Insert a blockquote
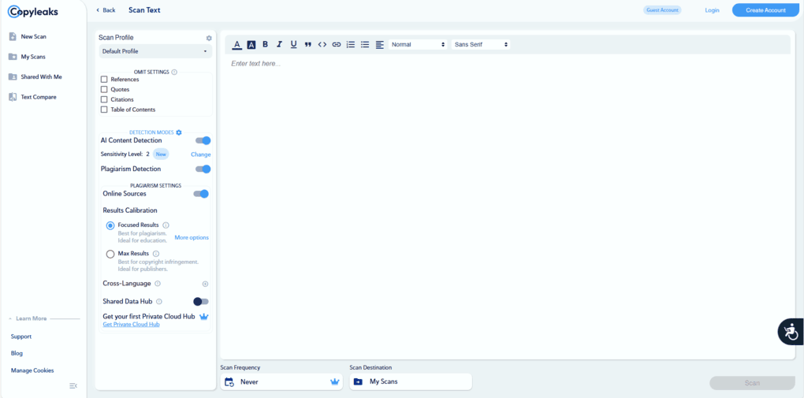Image resolution: width=804 pixels, height=398 pixels. tap(307, 45)
